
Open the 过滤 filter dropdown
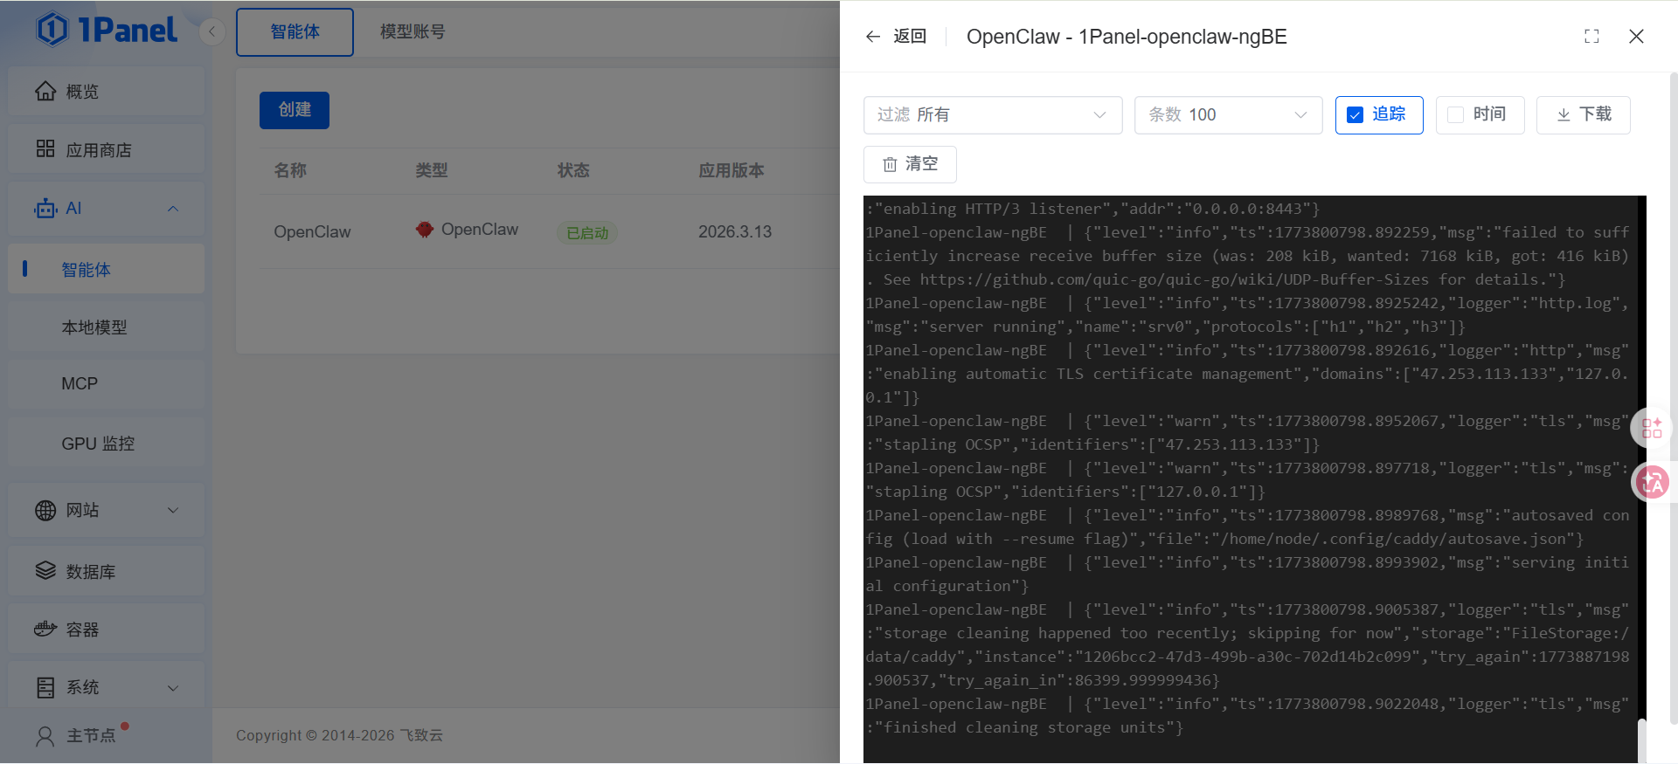[x=992, y=115]
